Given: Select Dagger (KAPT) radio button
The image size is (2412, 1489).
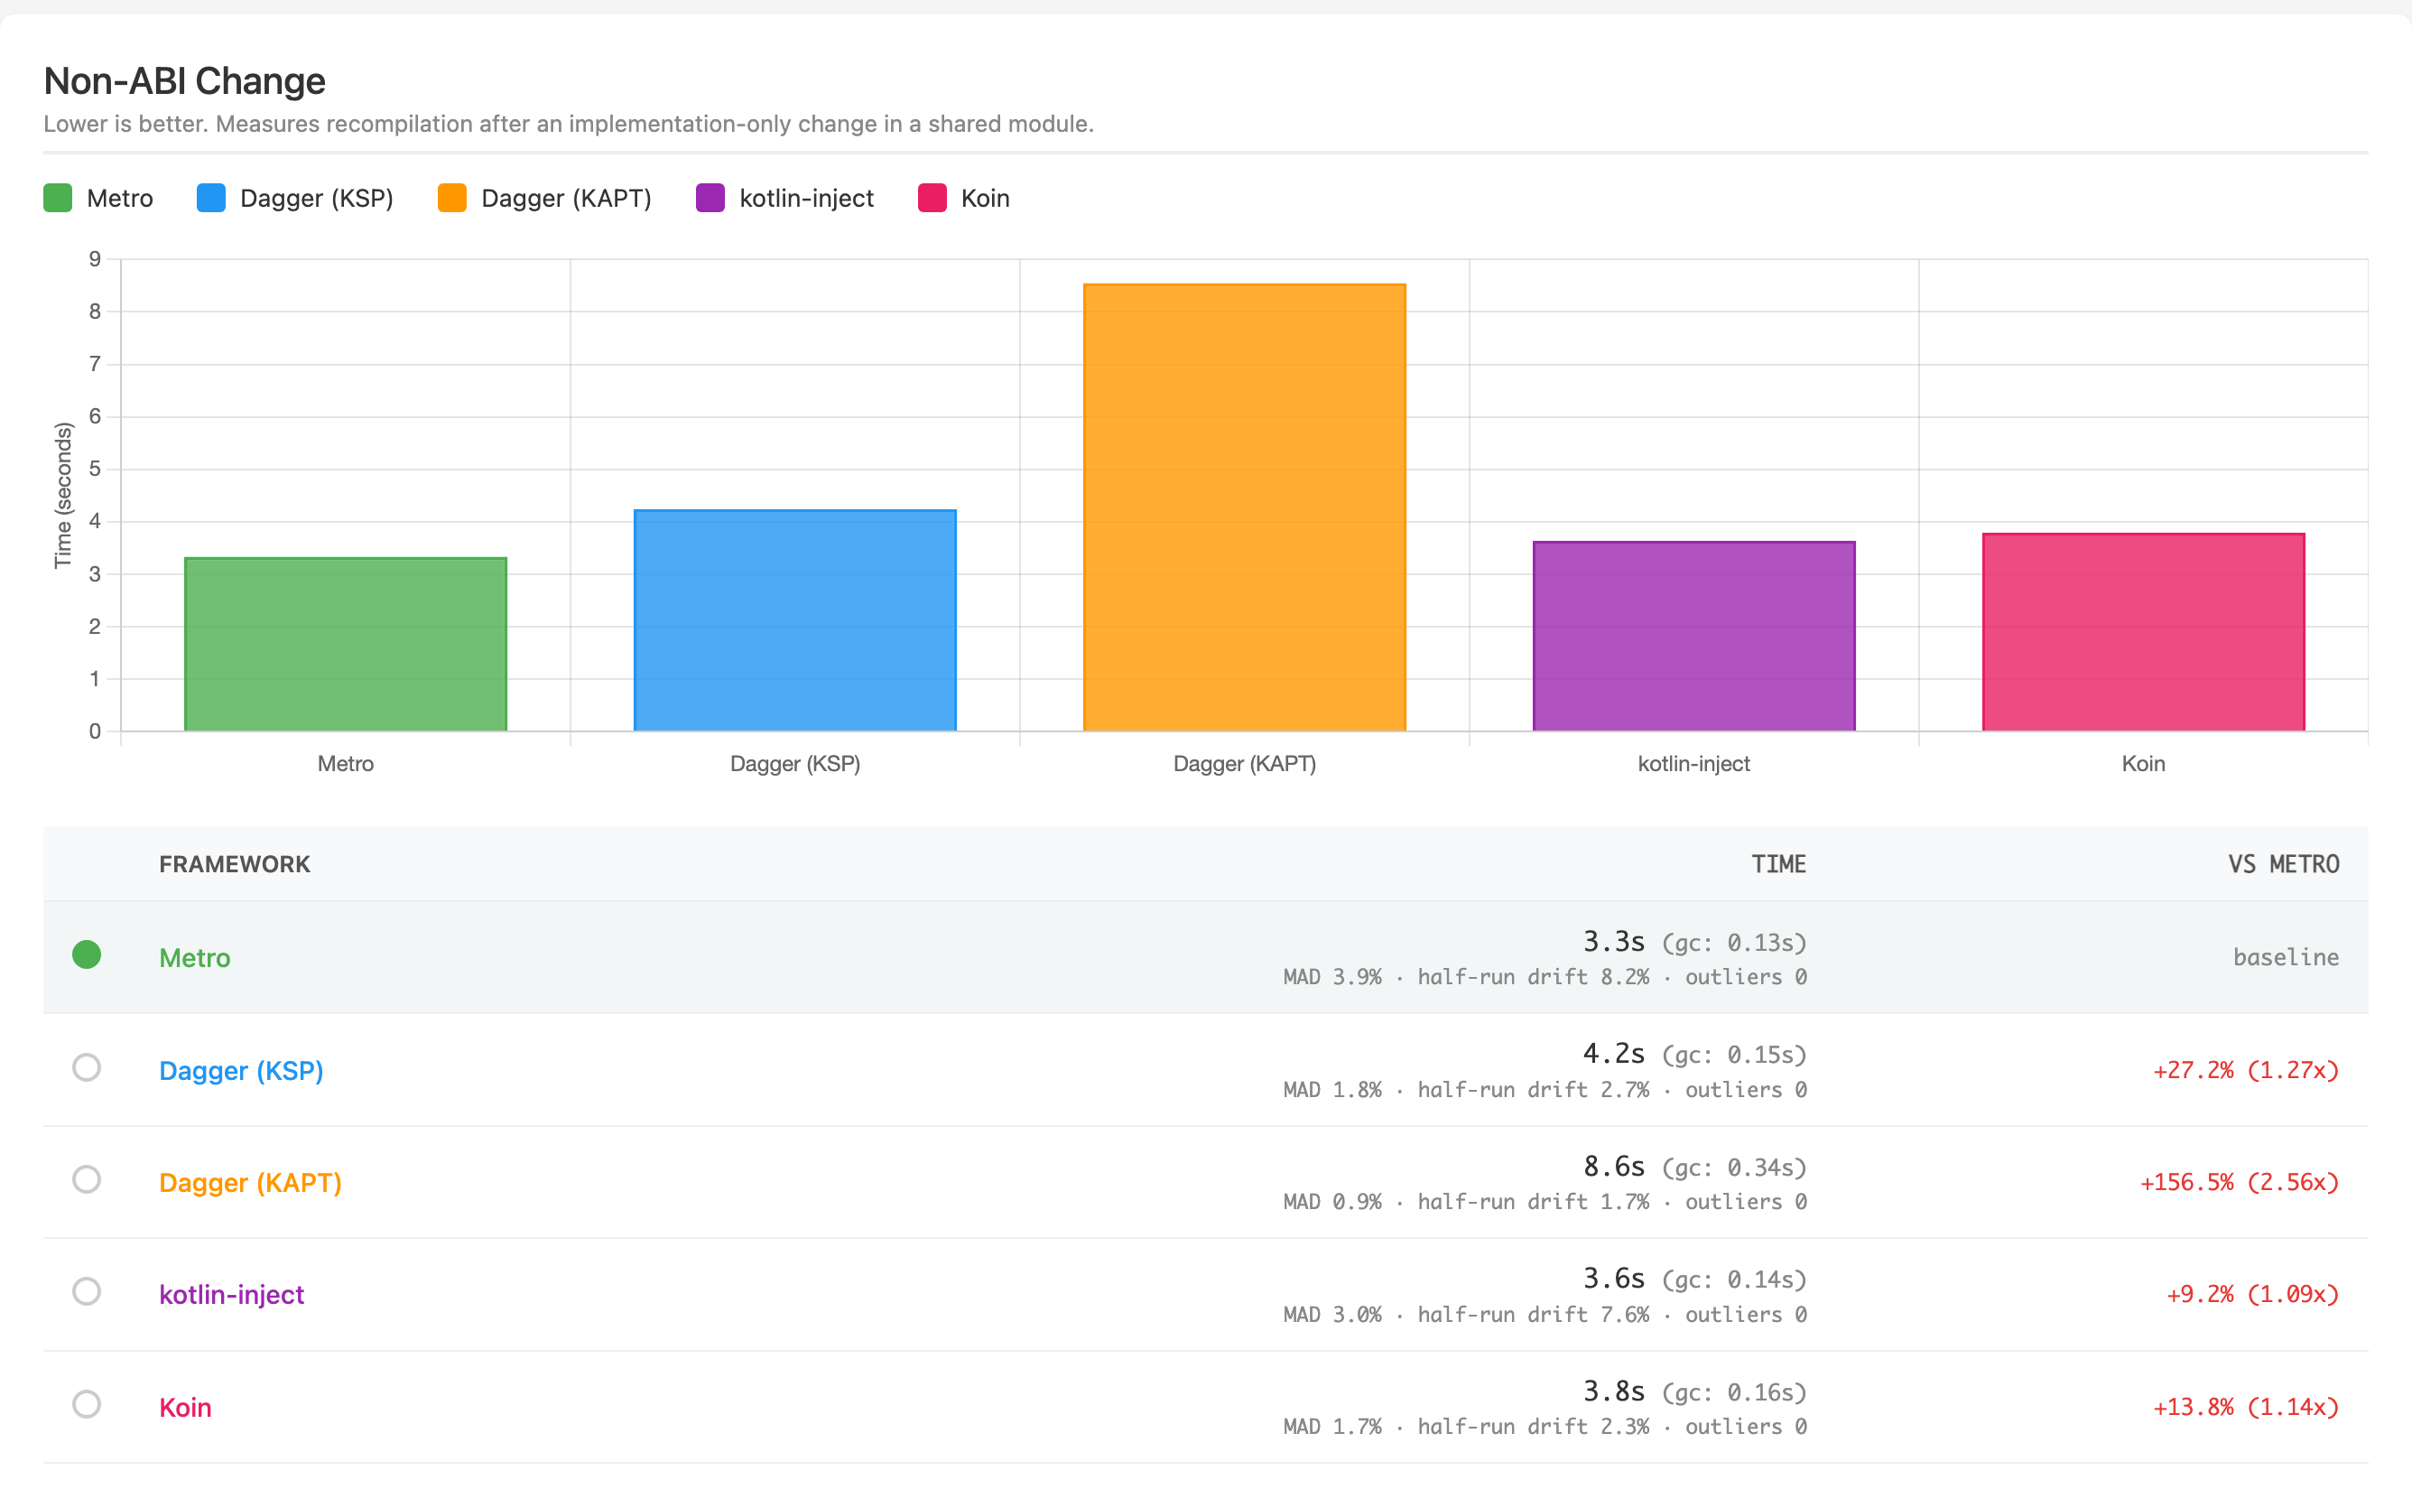Looking at the screenshot, I should tap(87, 1180).
